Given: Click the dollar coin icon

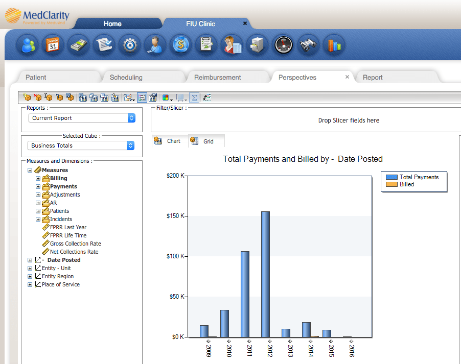Looking at the screenshot, I should pyautogui.click(x=181, y=45).
